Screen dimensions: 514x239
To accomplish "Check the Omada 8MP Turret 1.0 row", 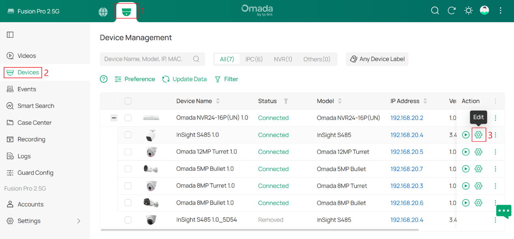I will click(x=128, y=186).
